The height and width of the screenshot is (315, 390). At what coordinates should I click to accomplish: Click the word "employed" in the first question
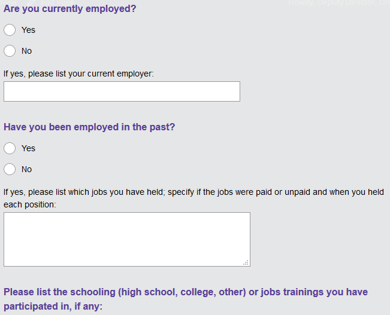(111, 9)
